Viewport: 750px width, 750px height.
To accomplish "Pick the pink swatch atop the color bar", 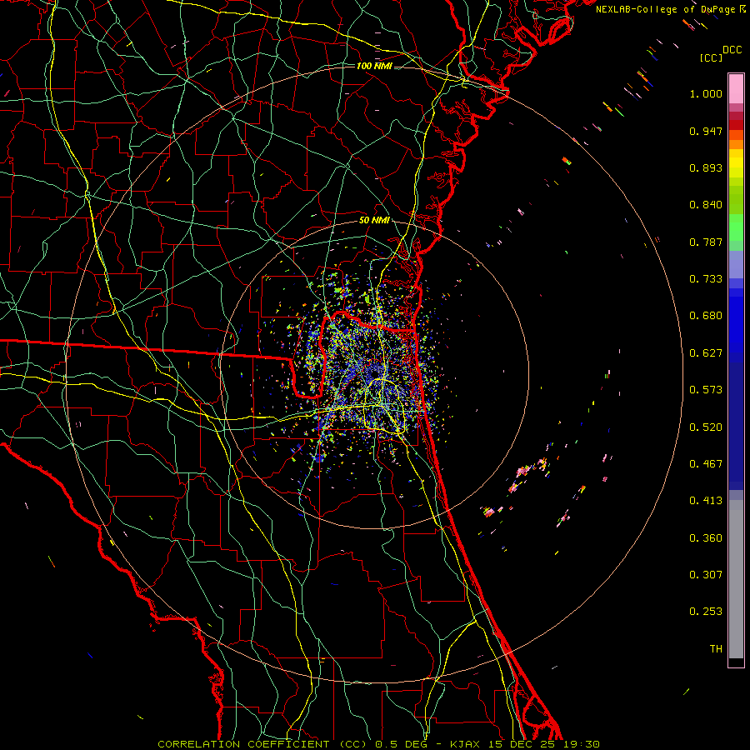I will tap(736, 88).
